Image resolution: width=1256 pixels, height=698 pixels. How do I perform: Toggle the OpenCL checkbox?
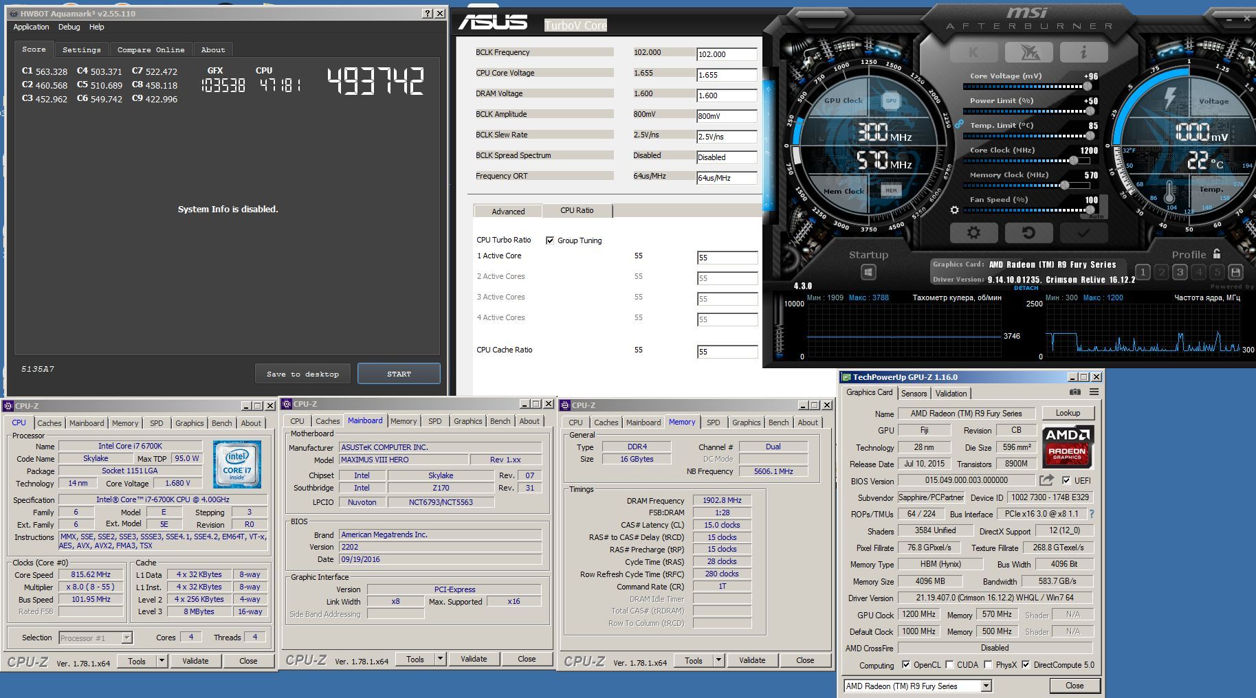(x=906, y=664)
